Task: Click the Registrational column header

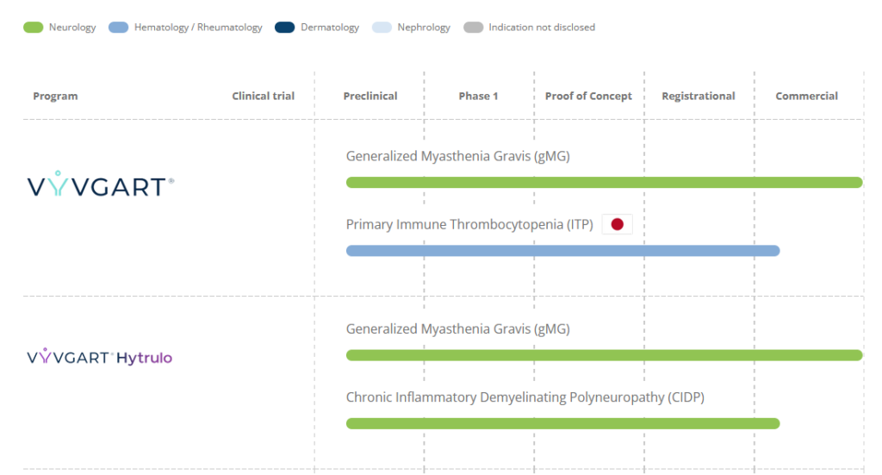Action: 698,97
